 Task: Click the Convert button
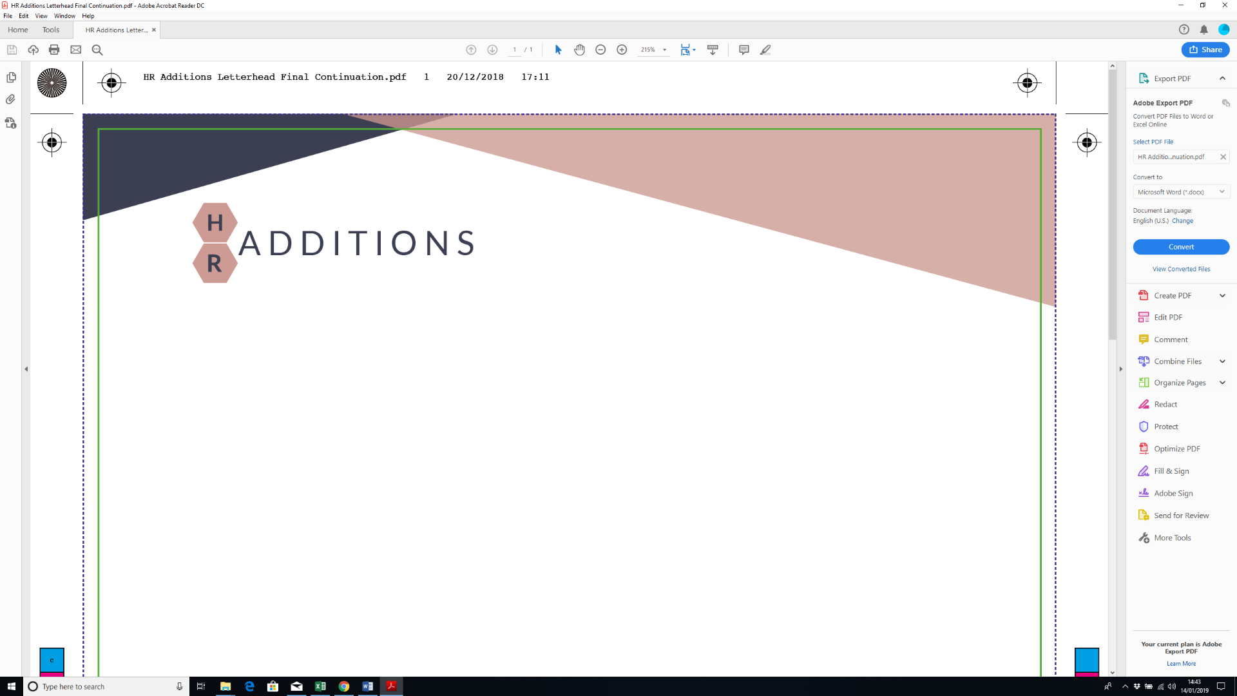click(1181, 246)
